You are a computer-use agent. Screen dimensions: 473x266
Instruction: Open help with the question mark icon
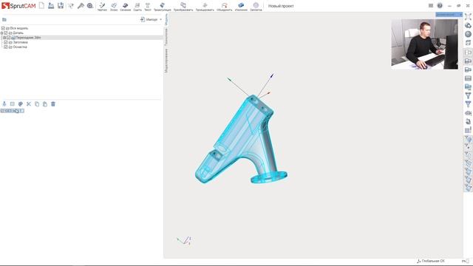pos(440,6)
